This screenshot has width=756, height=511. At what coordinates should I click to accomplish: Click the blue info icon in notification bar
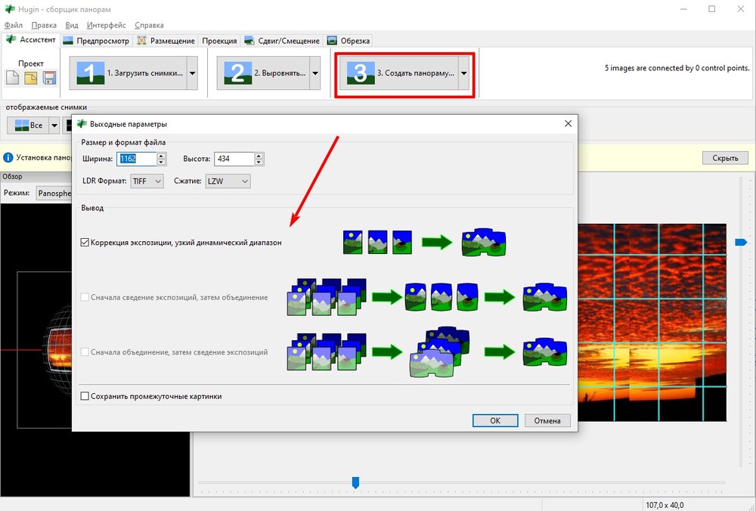[x=8, y=158]
